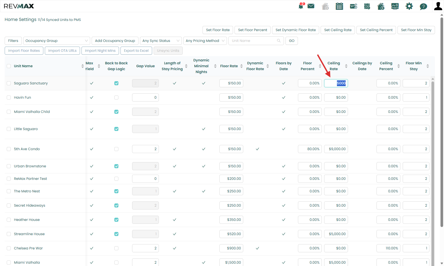Open the envelope messages icon

311,6
